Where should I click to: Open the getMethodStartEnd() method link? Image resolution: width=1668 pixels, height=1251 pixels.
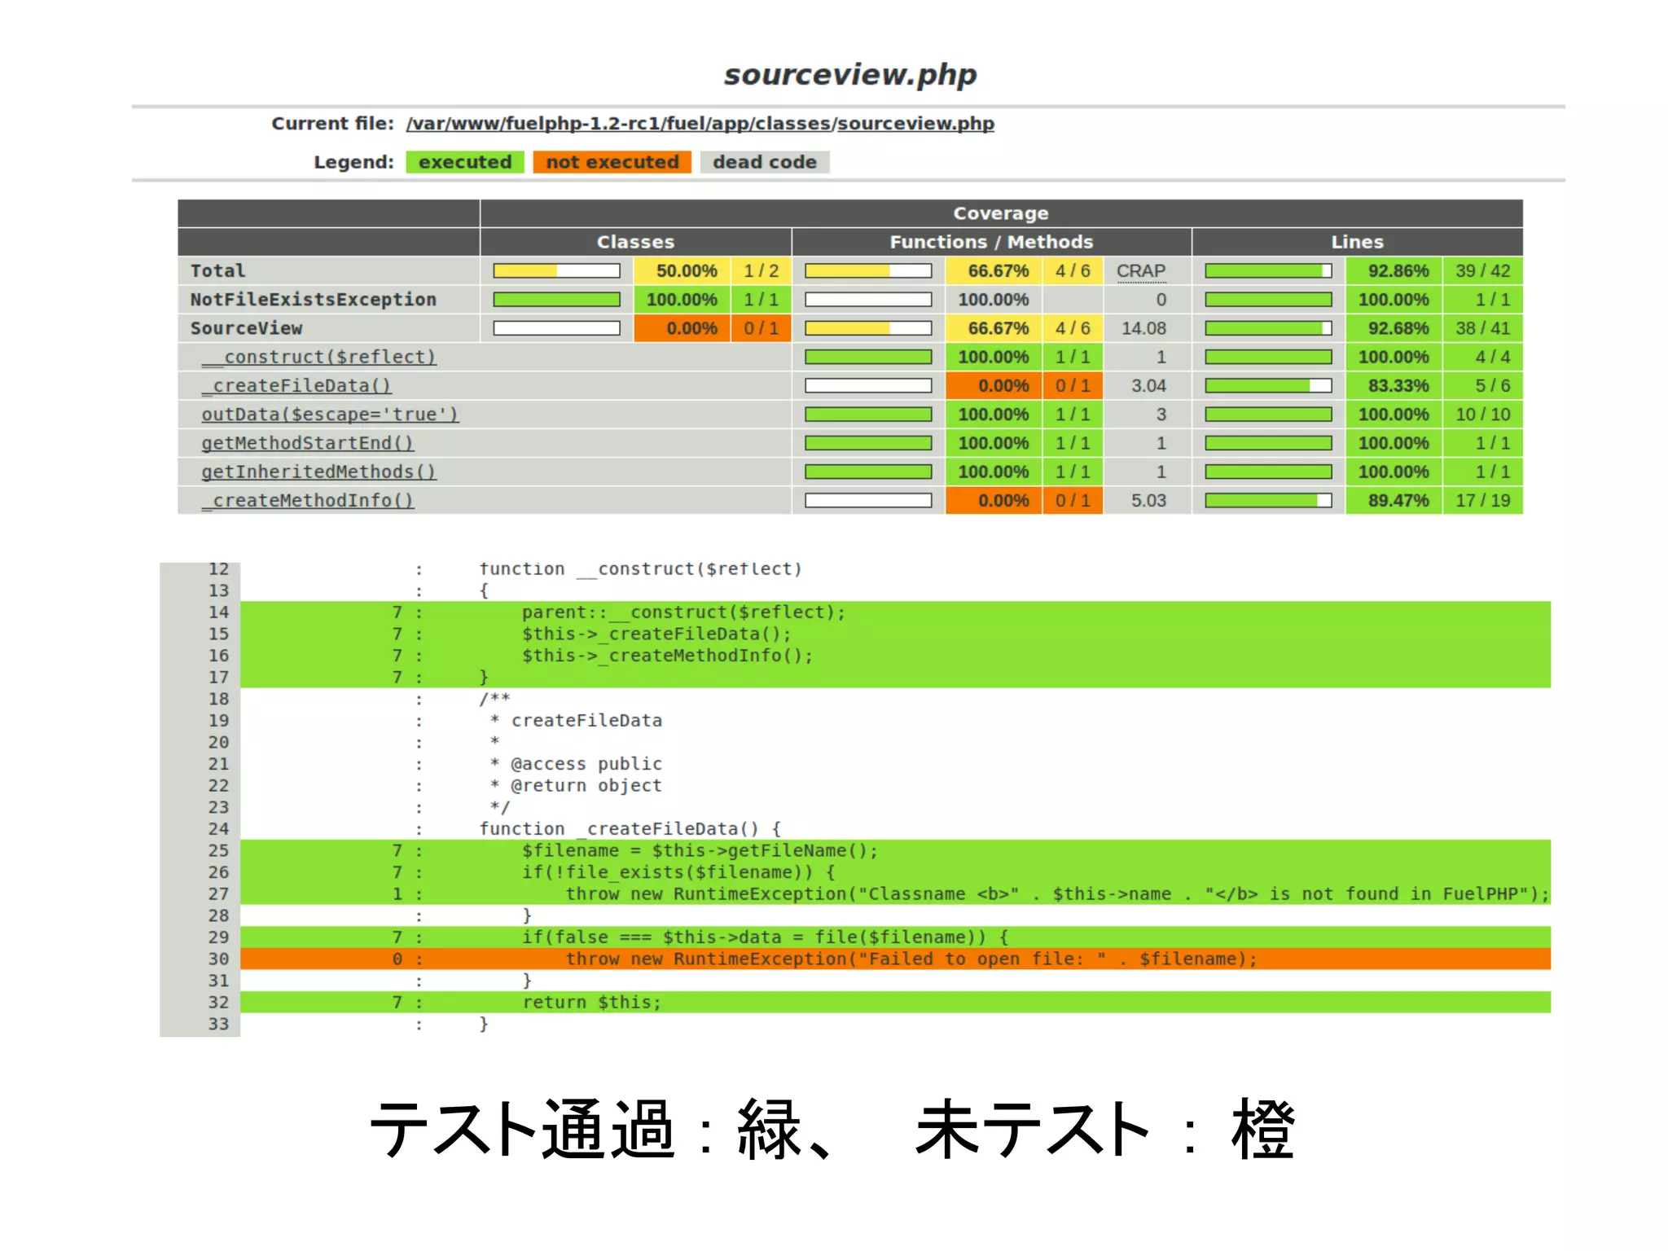[x=307, y=443]
